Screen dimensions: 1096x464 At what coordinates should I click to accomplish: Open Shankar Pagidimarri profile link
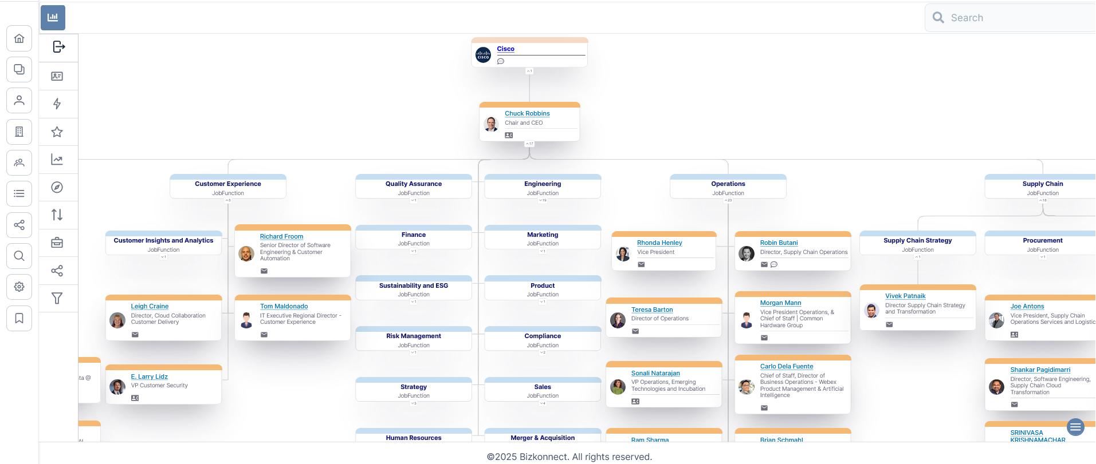tap(1040, 370)
